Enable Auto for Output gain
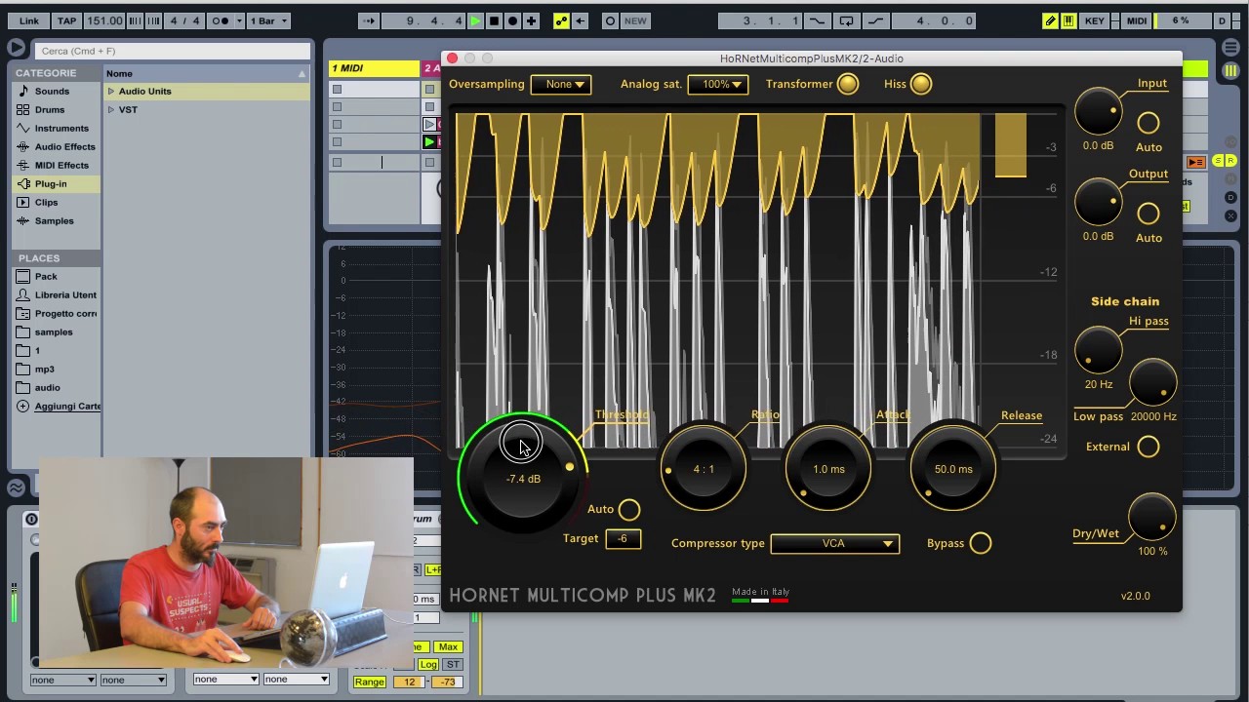The image size is (1249, 702). [1148, 214]
